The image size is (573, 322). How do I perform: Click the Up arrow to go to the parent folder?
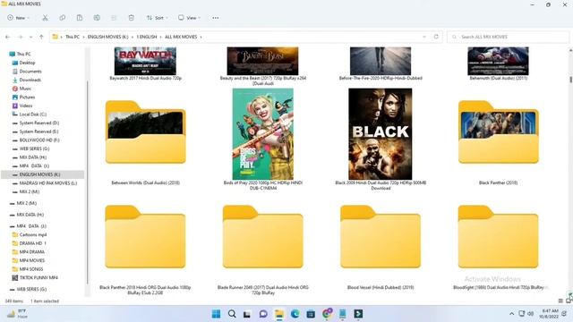41,37
